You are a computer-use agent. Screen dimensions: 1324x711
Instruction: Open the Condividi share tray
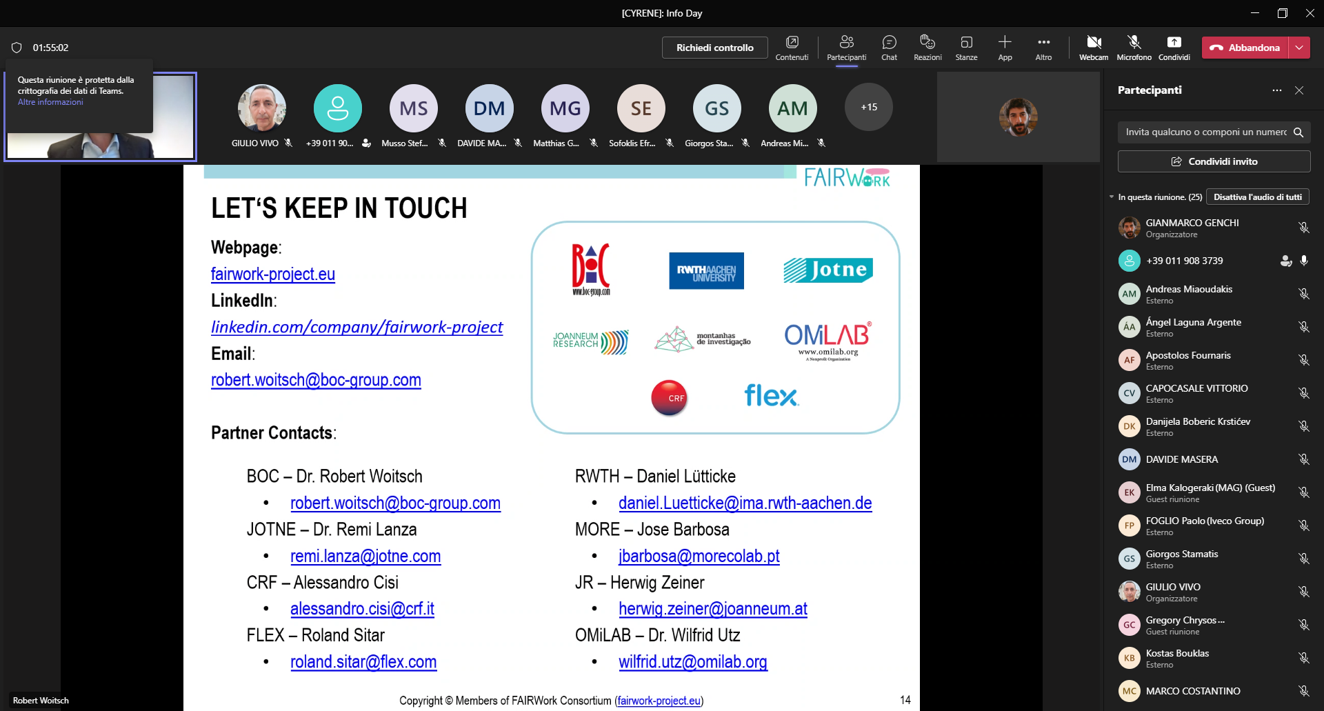tap(1174, 48)
